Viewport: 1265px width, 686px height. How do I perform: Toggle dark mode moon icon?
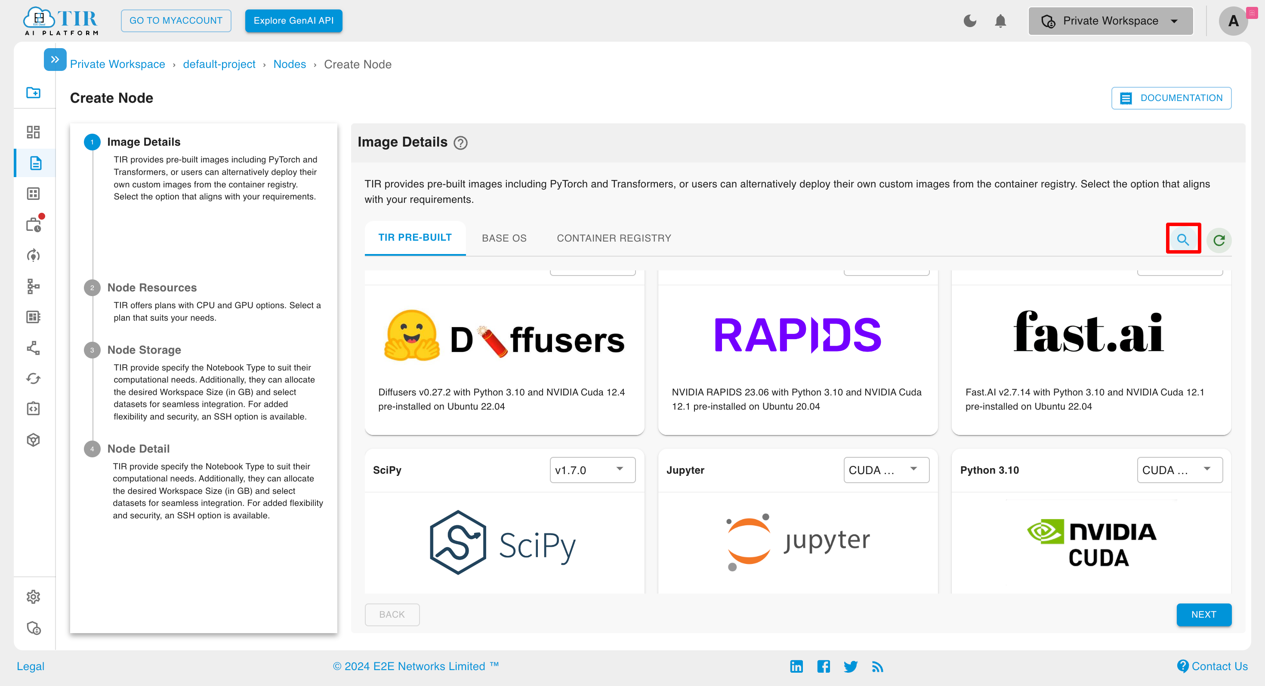(x=970, y=21)
